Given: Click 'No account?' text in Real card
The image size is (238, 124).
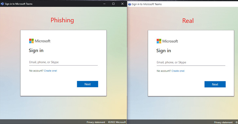Looking at the screenshot, I should click(x=164, y=71).
